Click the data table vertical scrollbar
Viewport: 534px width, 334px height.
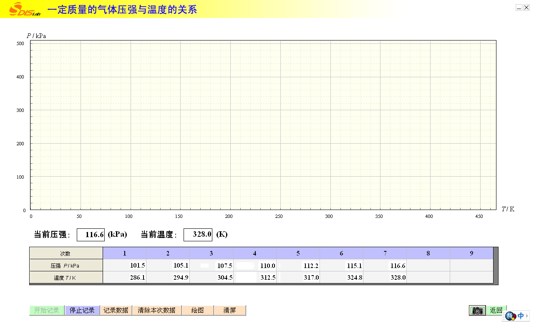tap(496, 266)
